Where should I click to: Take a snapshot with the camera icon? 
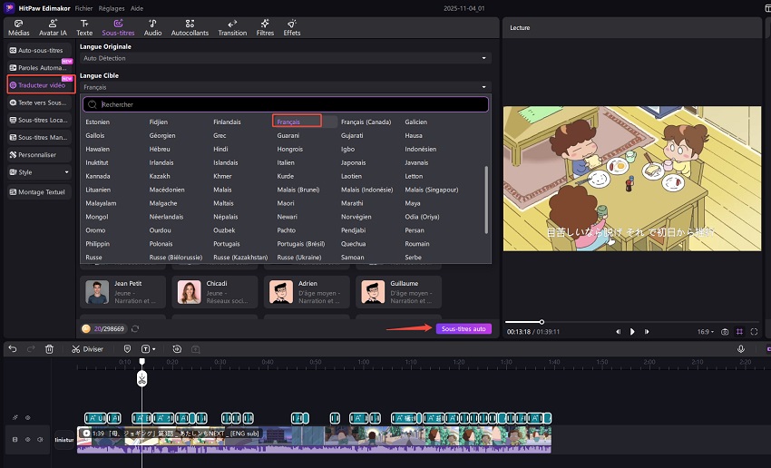[x=725, y=332]
